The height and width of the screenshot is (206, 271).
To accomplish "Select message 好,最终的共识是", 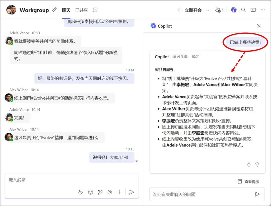I will pyautogui.click(x=84, y=78).
